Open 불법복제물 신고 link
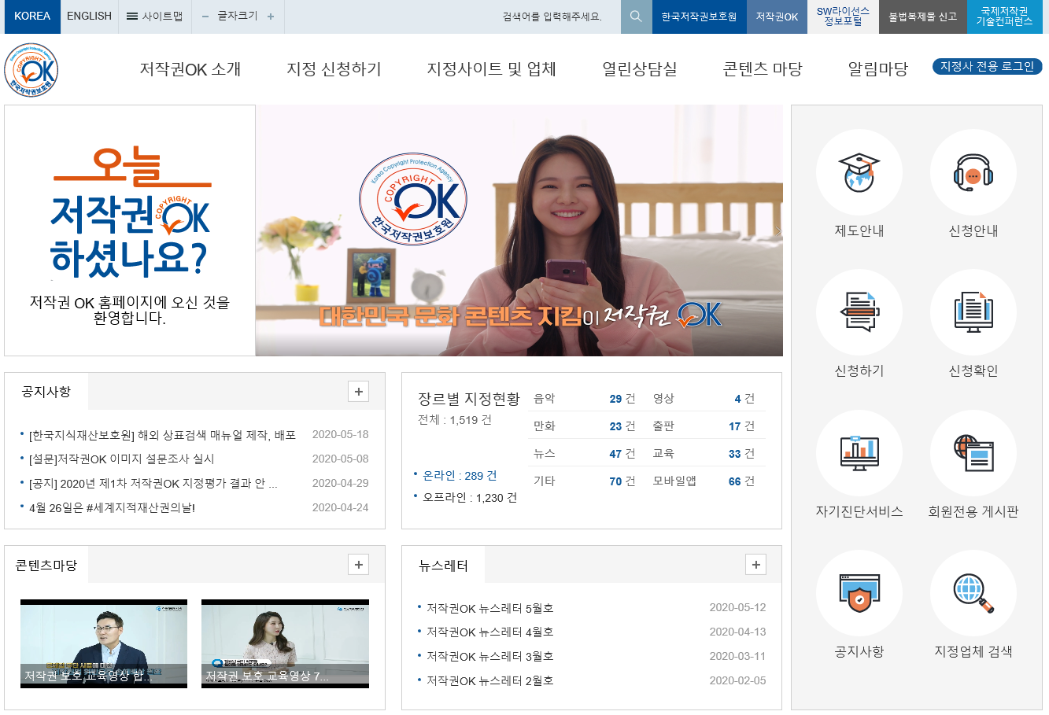 (x=922, y=17)
